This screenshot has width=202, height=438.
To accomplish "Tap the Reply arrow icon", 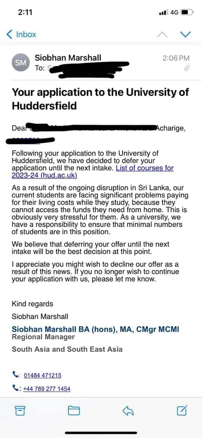I will coord(128,411).
